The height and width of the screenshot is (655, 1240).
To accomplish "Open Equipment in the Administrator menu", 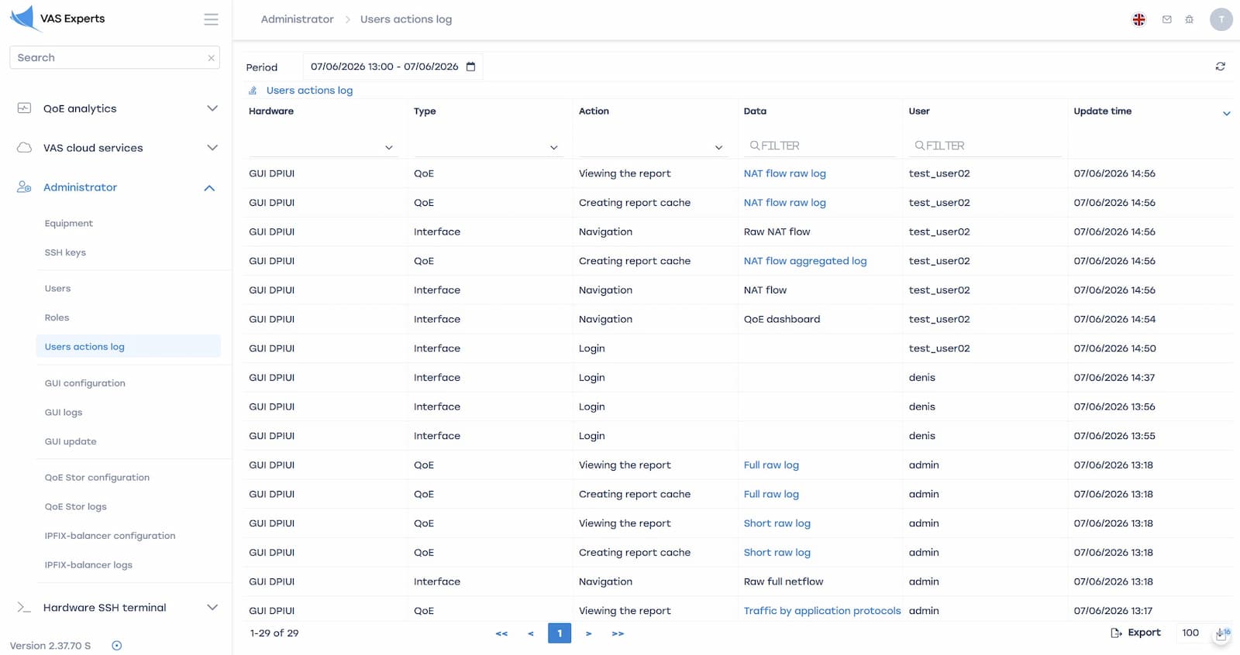I will (x=69, y=224).
